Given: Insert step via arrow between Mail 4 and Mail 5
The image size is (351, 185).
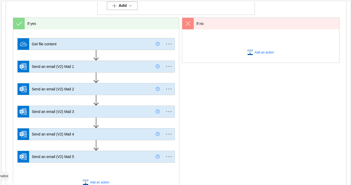Looking at the screenshot, I should (x=96, y=145).
